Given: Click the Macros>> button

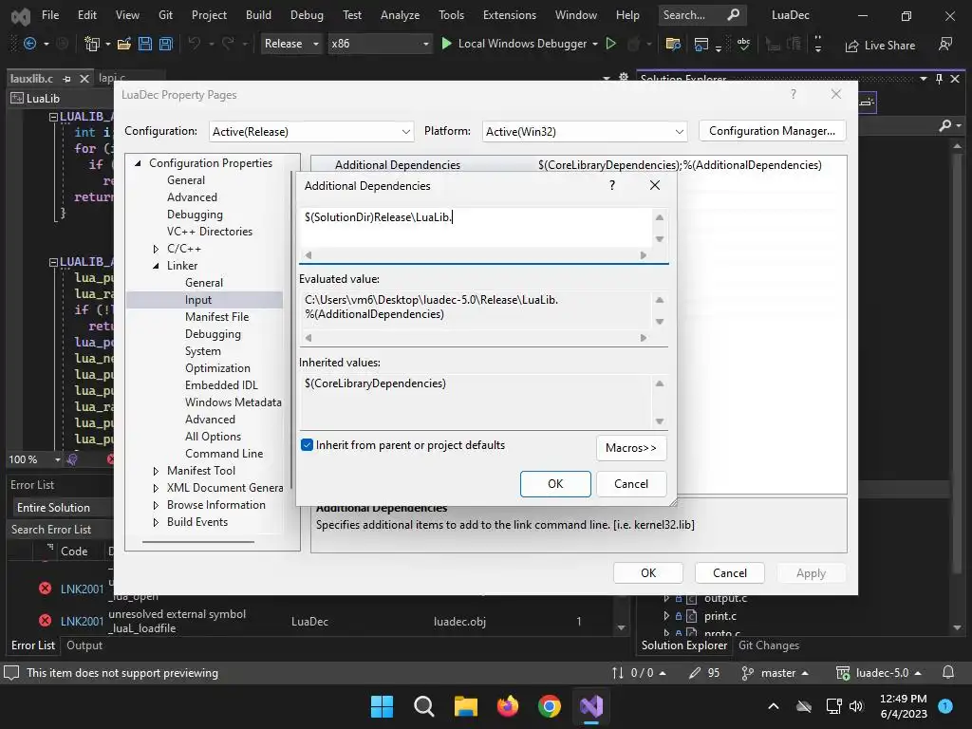Looking at the screenshot, I should pos(631,448).
